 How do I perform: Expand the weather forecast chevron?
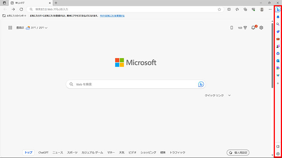tap(46, 28)
